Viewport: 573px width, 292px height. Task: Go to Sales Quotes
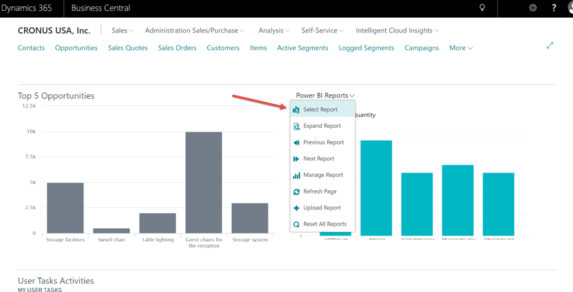pos(128,48)
